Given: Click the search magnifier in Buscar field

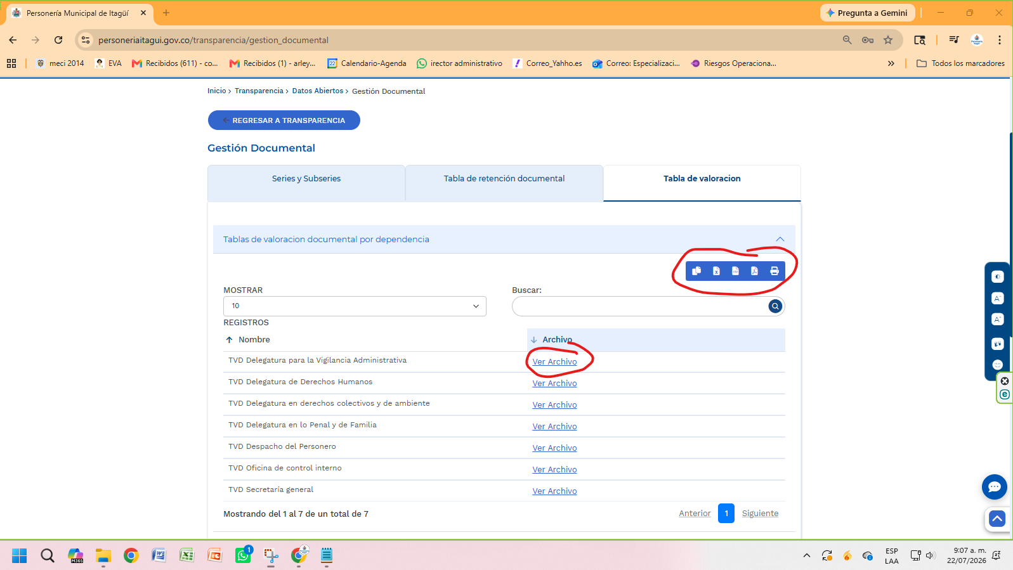Looking at the screenshot, I should tap(775, 306).
